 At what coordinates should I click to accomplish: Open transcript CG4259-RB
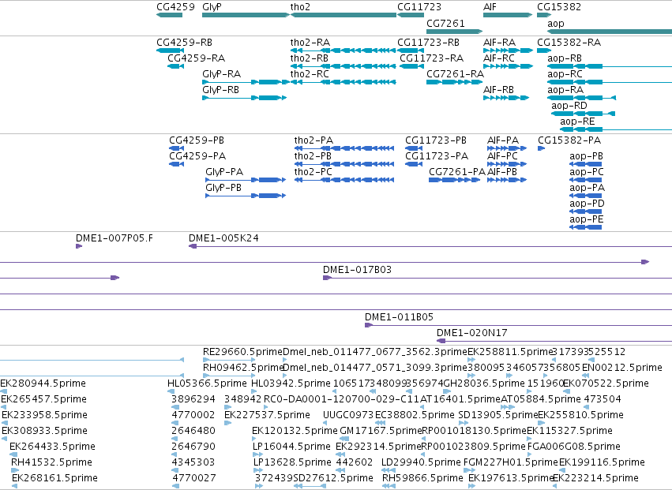184,43
